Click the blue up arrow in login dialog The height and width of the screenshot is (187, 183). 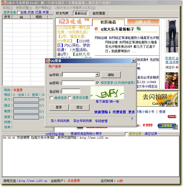[132, 119]
